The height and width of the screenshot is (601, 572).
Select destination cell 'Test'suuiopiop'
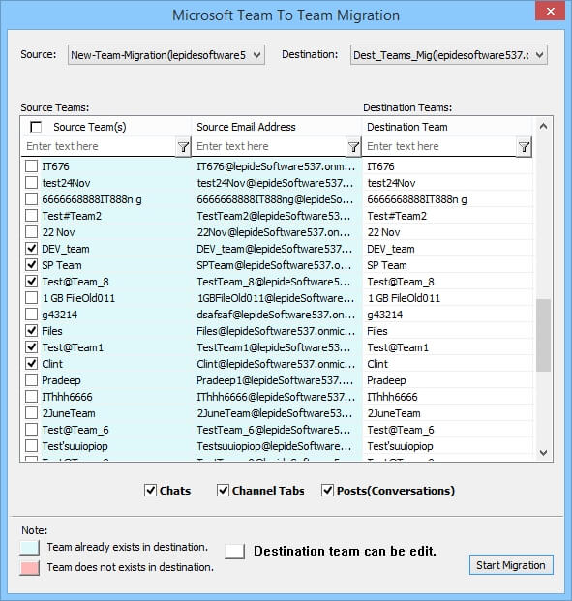coord(447,446)
